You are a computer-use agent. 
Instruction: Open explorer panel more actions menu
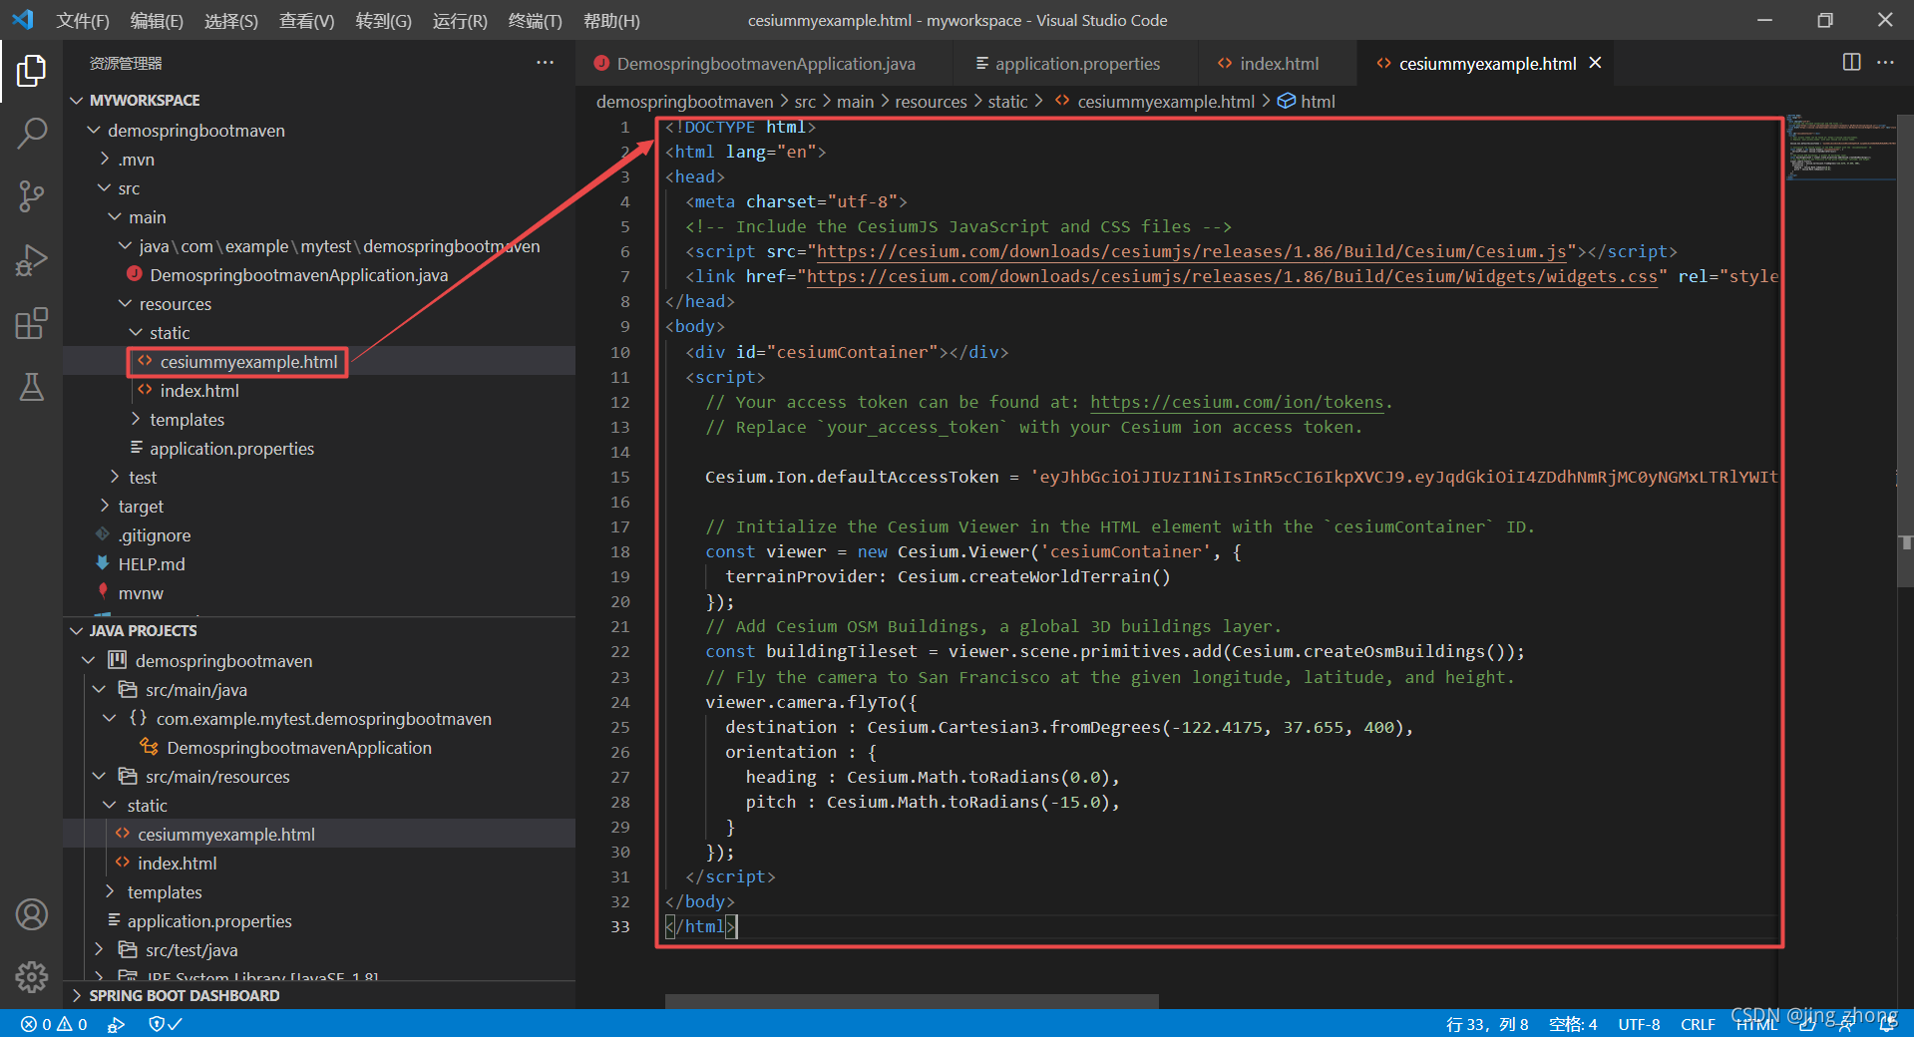(545, 63)
